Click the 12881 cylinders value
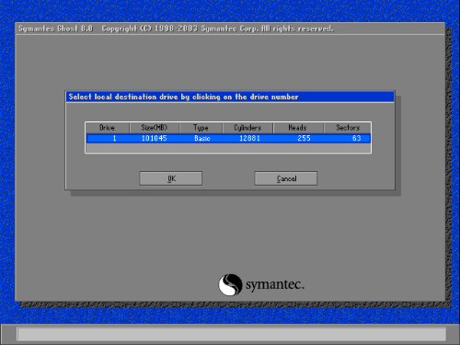This screenshot has width=460, height=345. pyautogui.click(x=249, y=138)
